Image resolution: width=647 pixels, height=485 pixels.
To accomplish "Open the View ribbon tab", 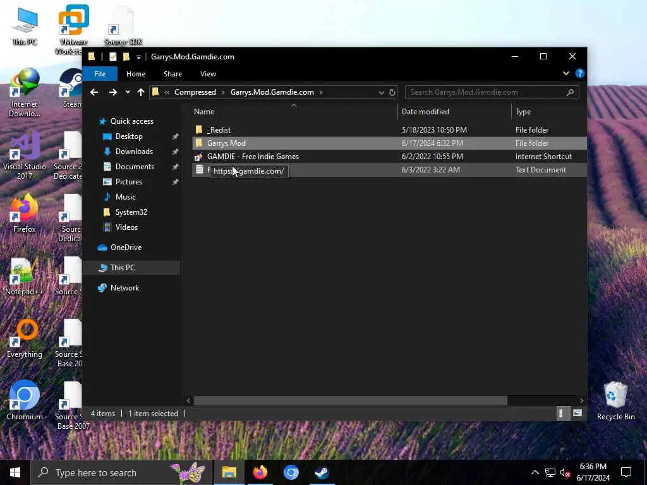I will point(208,74).
